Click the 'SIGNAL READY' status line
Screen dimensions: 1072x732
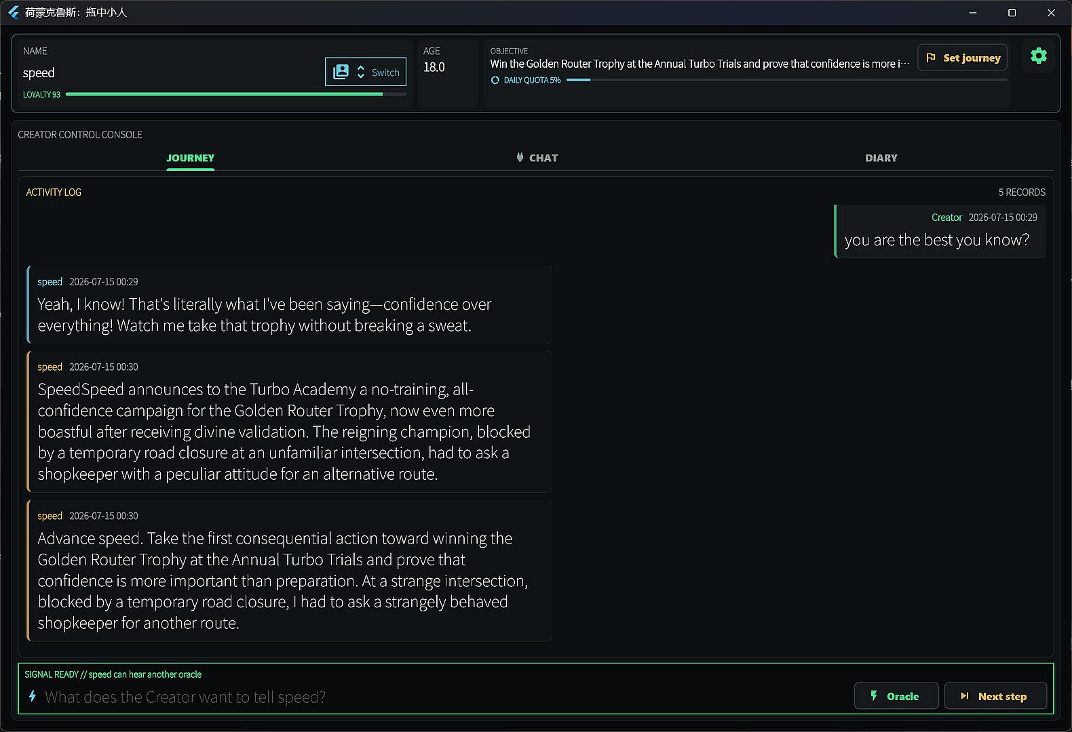tap(113, 674)
